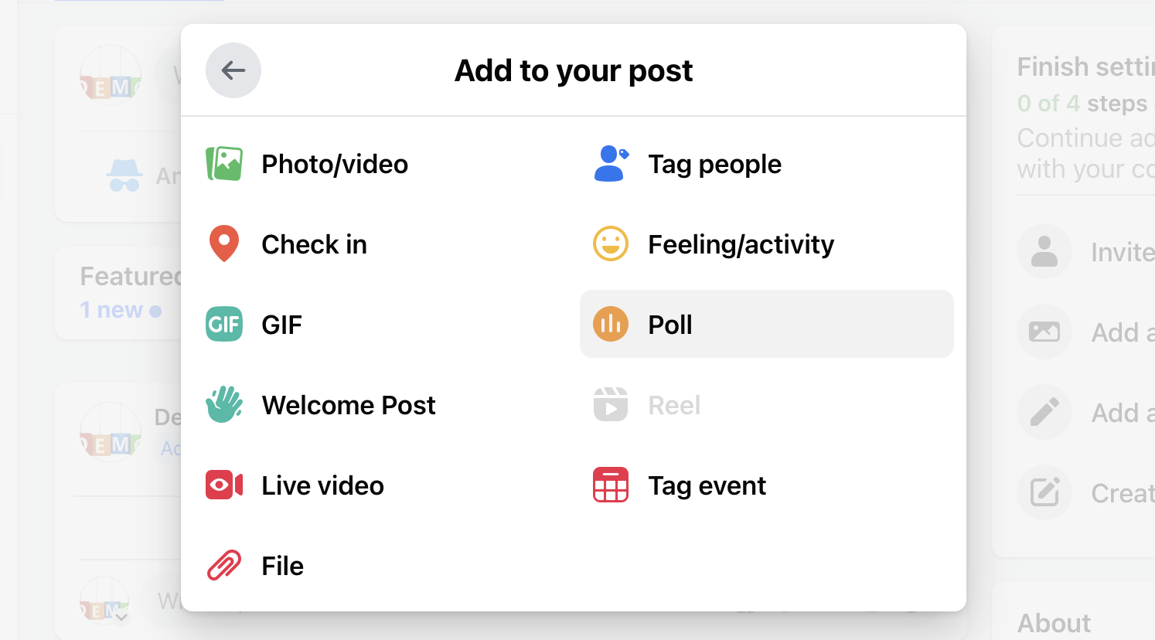
Task: Click the photo icon in the setup checklist
Action: coord(1044,332)
